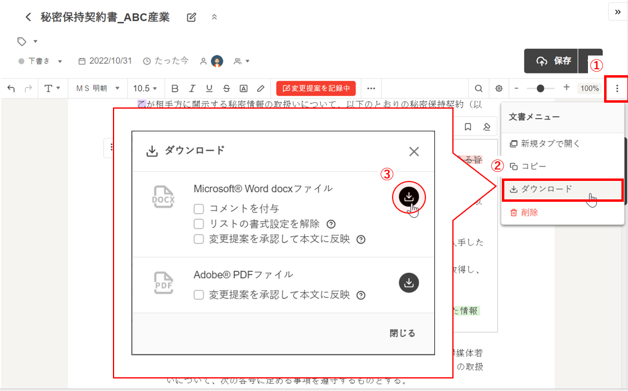This screenshot has width=628, height=391.
Task: Toggle underline formatting in toolbar
Action: pos(209,88)
